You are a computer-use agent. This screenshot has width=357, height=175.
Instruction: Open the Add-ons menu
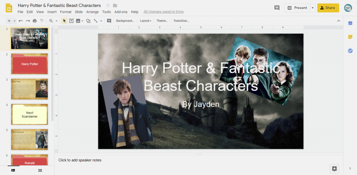pos(121,12)
